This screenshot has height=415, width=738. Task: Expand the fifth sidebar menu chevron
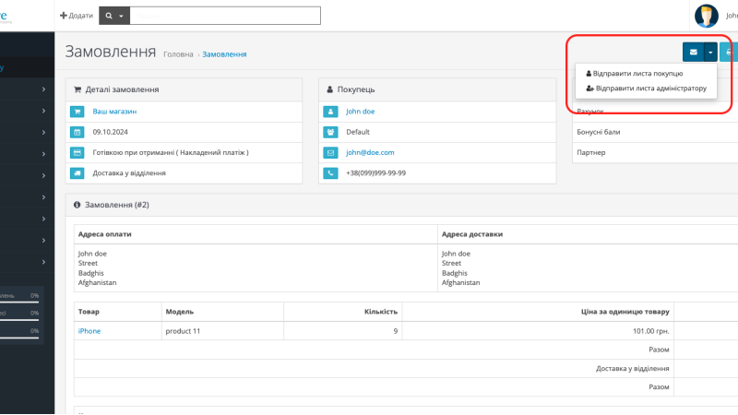[x=43, y=175]
